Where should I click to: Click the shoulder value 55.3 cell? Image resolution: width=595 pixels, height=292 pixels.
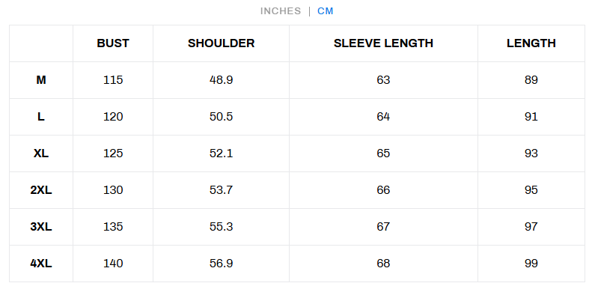(x=222, y=227)
